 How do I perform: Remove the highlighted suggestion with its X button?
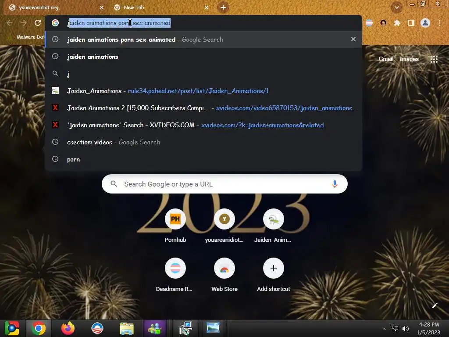click(x=353, y=39)
